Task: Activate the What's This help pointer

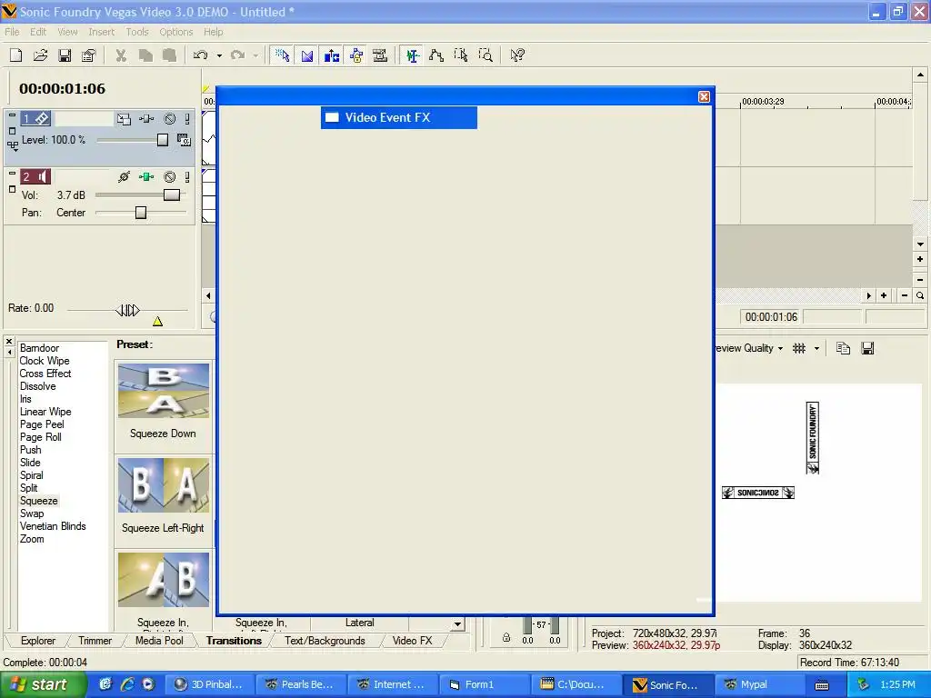Action: (517, 55)
